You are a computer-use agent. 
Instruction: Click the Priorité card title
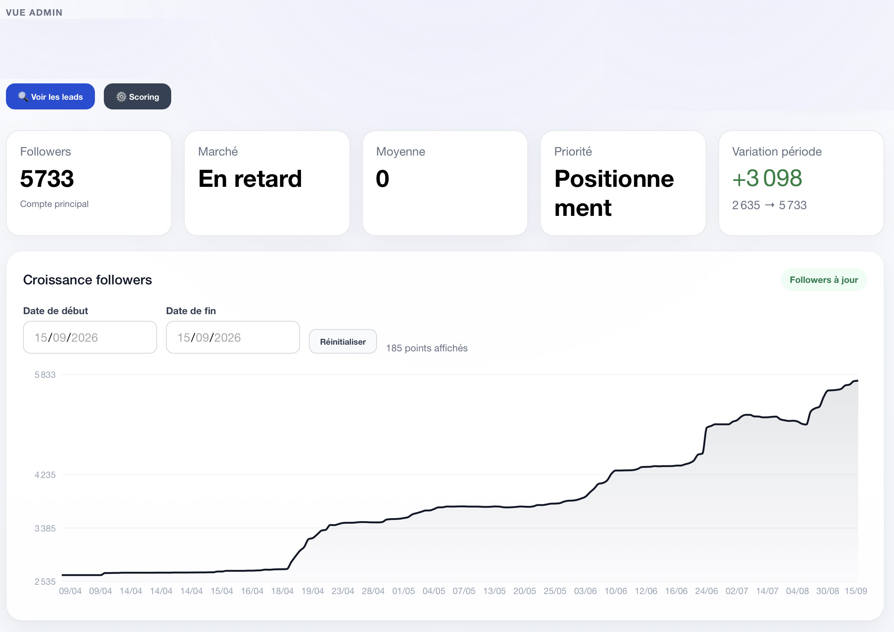click(x=573, y=151)
